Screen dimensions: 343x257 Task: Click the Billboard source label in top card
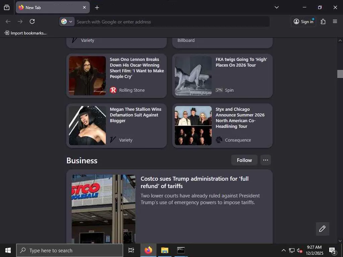click(x=186, y=40)
